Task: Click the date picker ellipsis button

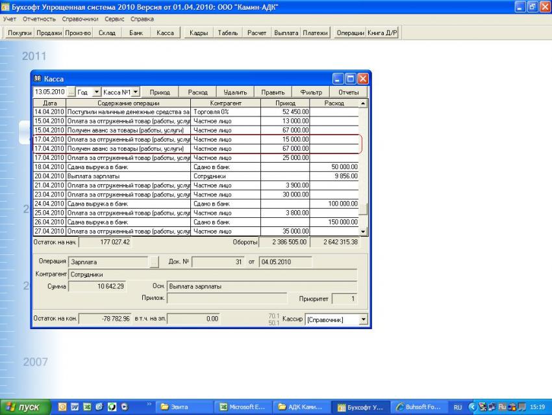Action: (x=71, y=92)
